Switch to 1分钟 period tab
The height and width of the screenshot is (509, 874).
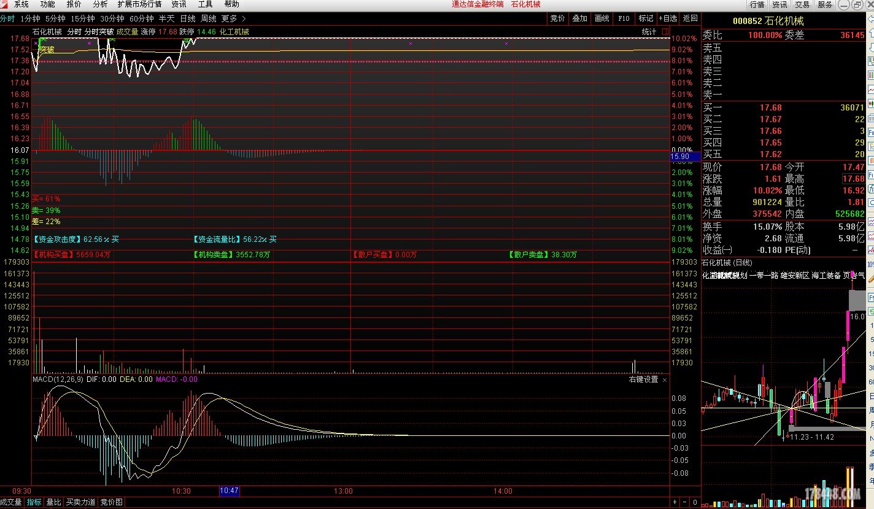[30, 18]
